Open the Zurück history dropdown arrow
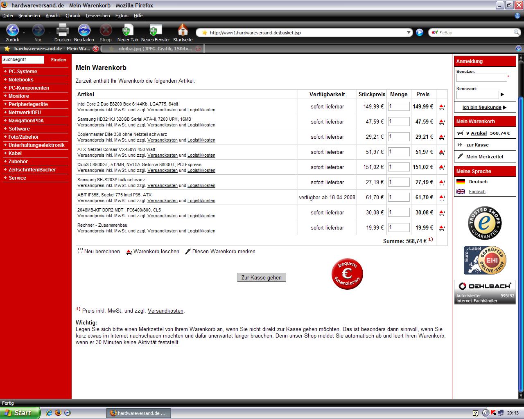This screenshot has width=524, height=419. point(24,32)
